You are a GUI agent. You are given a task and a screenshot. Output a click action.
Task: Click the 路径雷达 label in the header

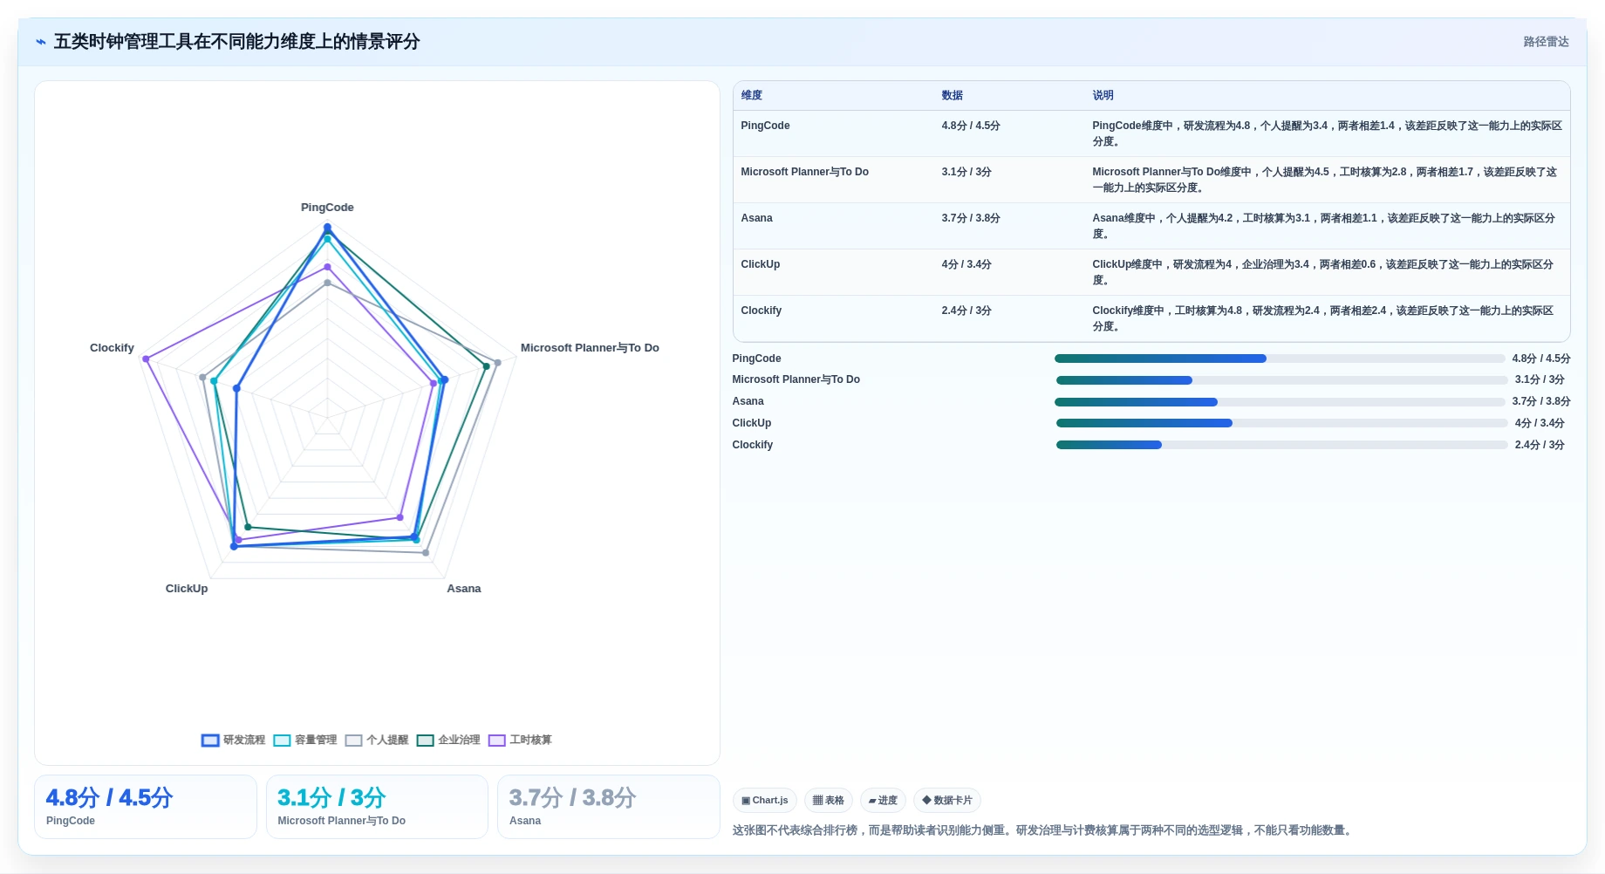(1546, 42)
